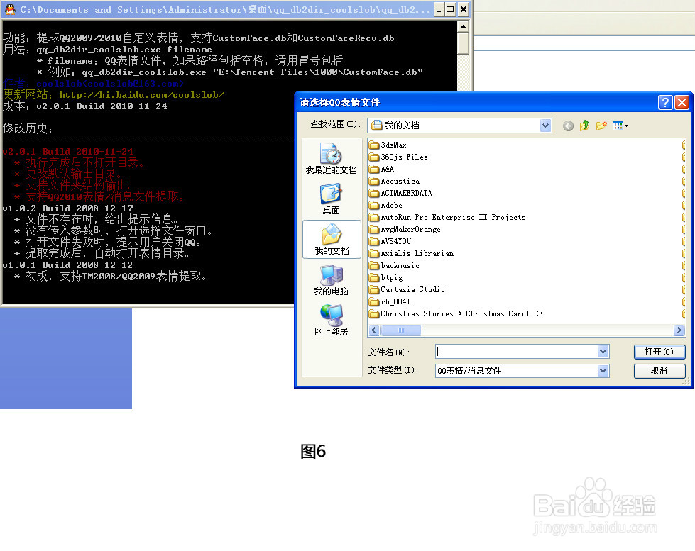This screenshot has width=695, height=551.
Task: Select the ch_0041 folder
Action: [x=390, y=301]
